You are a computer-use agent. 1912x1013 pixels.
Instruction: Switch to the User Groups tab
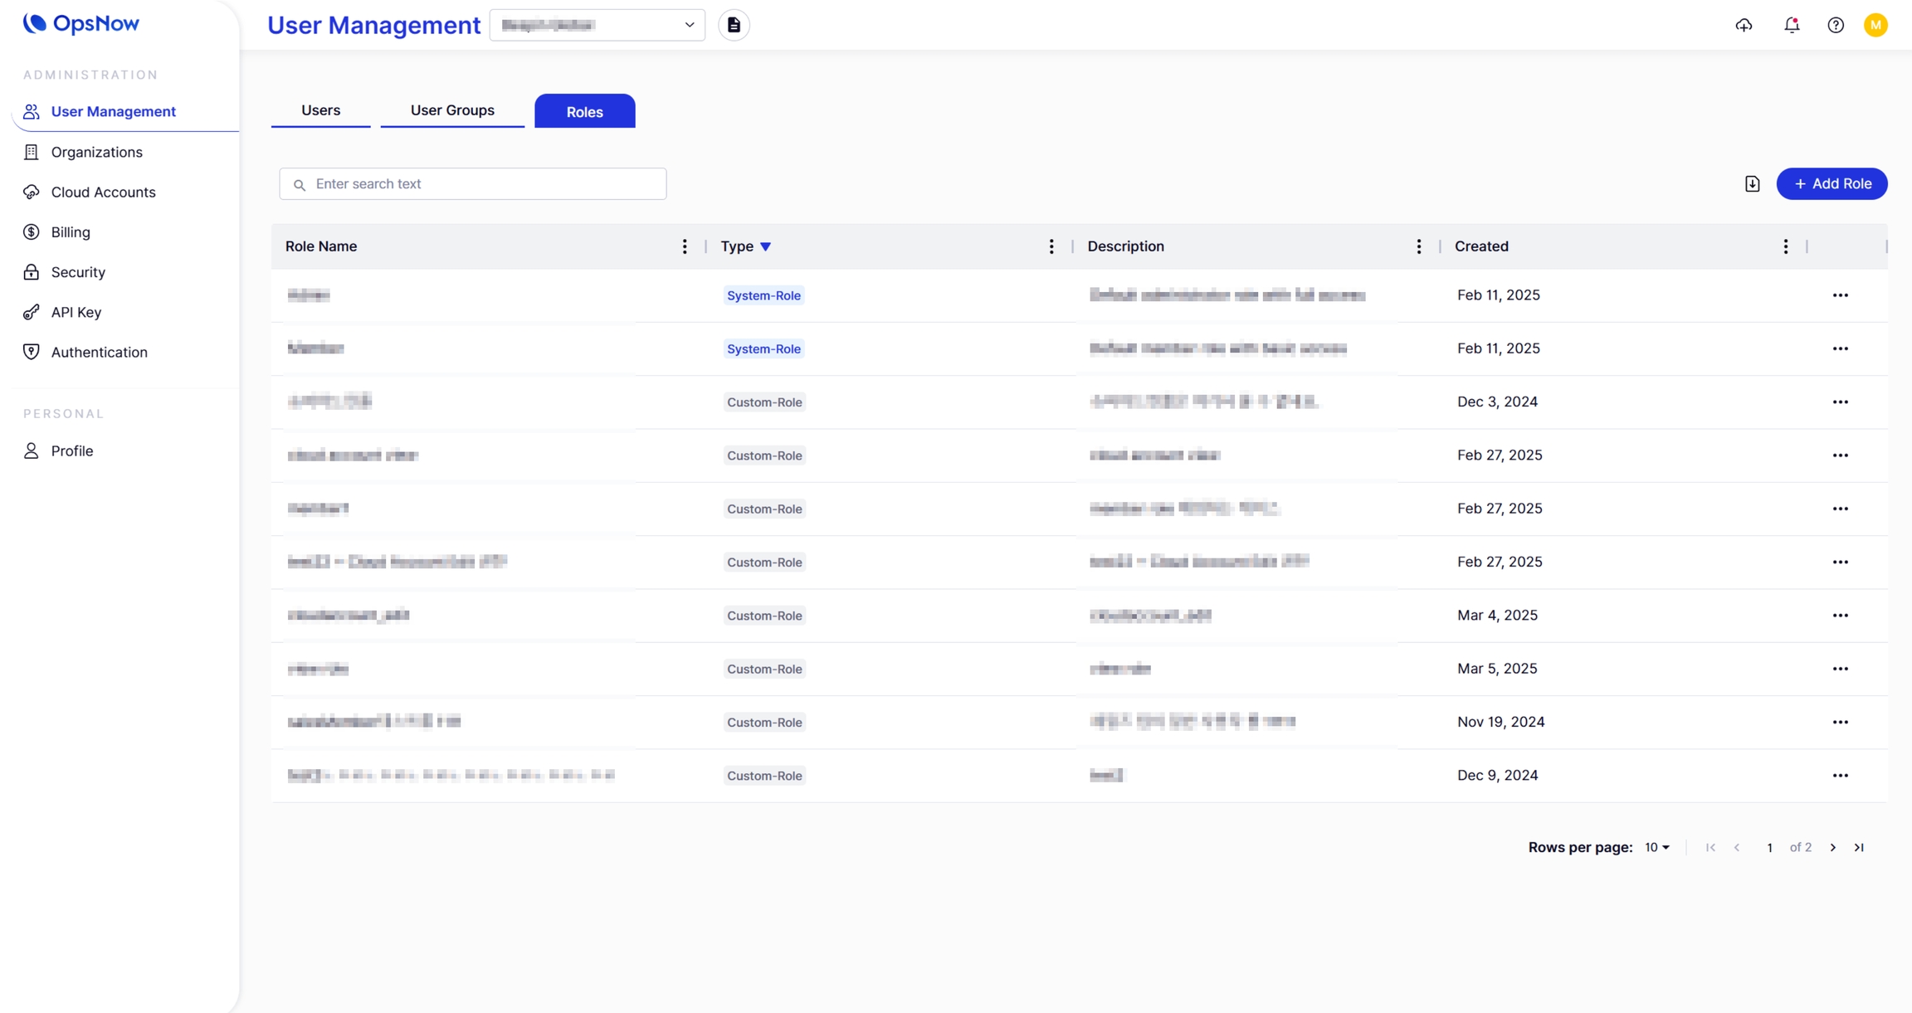[x=452, y=110]
